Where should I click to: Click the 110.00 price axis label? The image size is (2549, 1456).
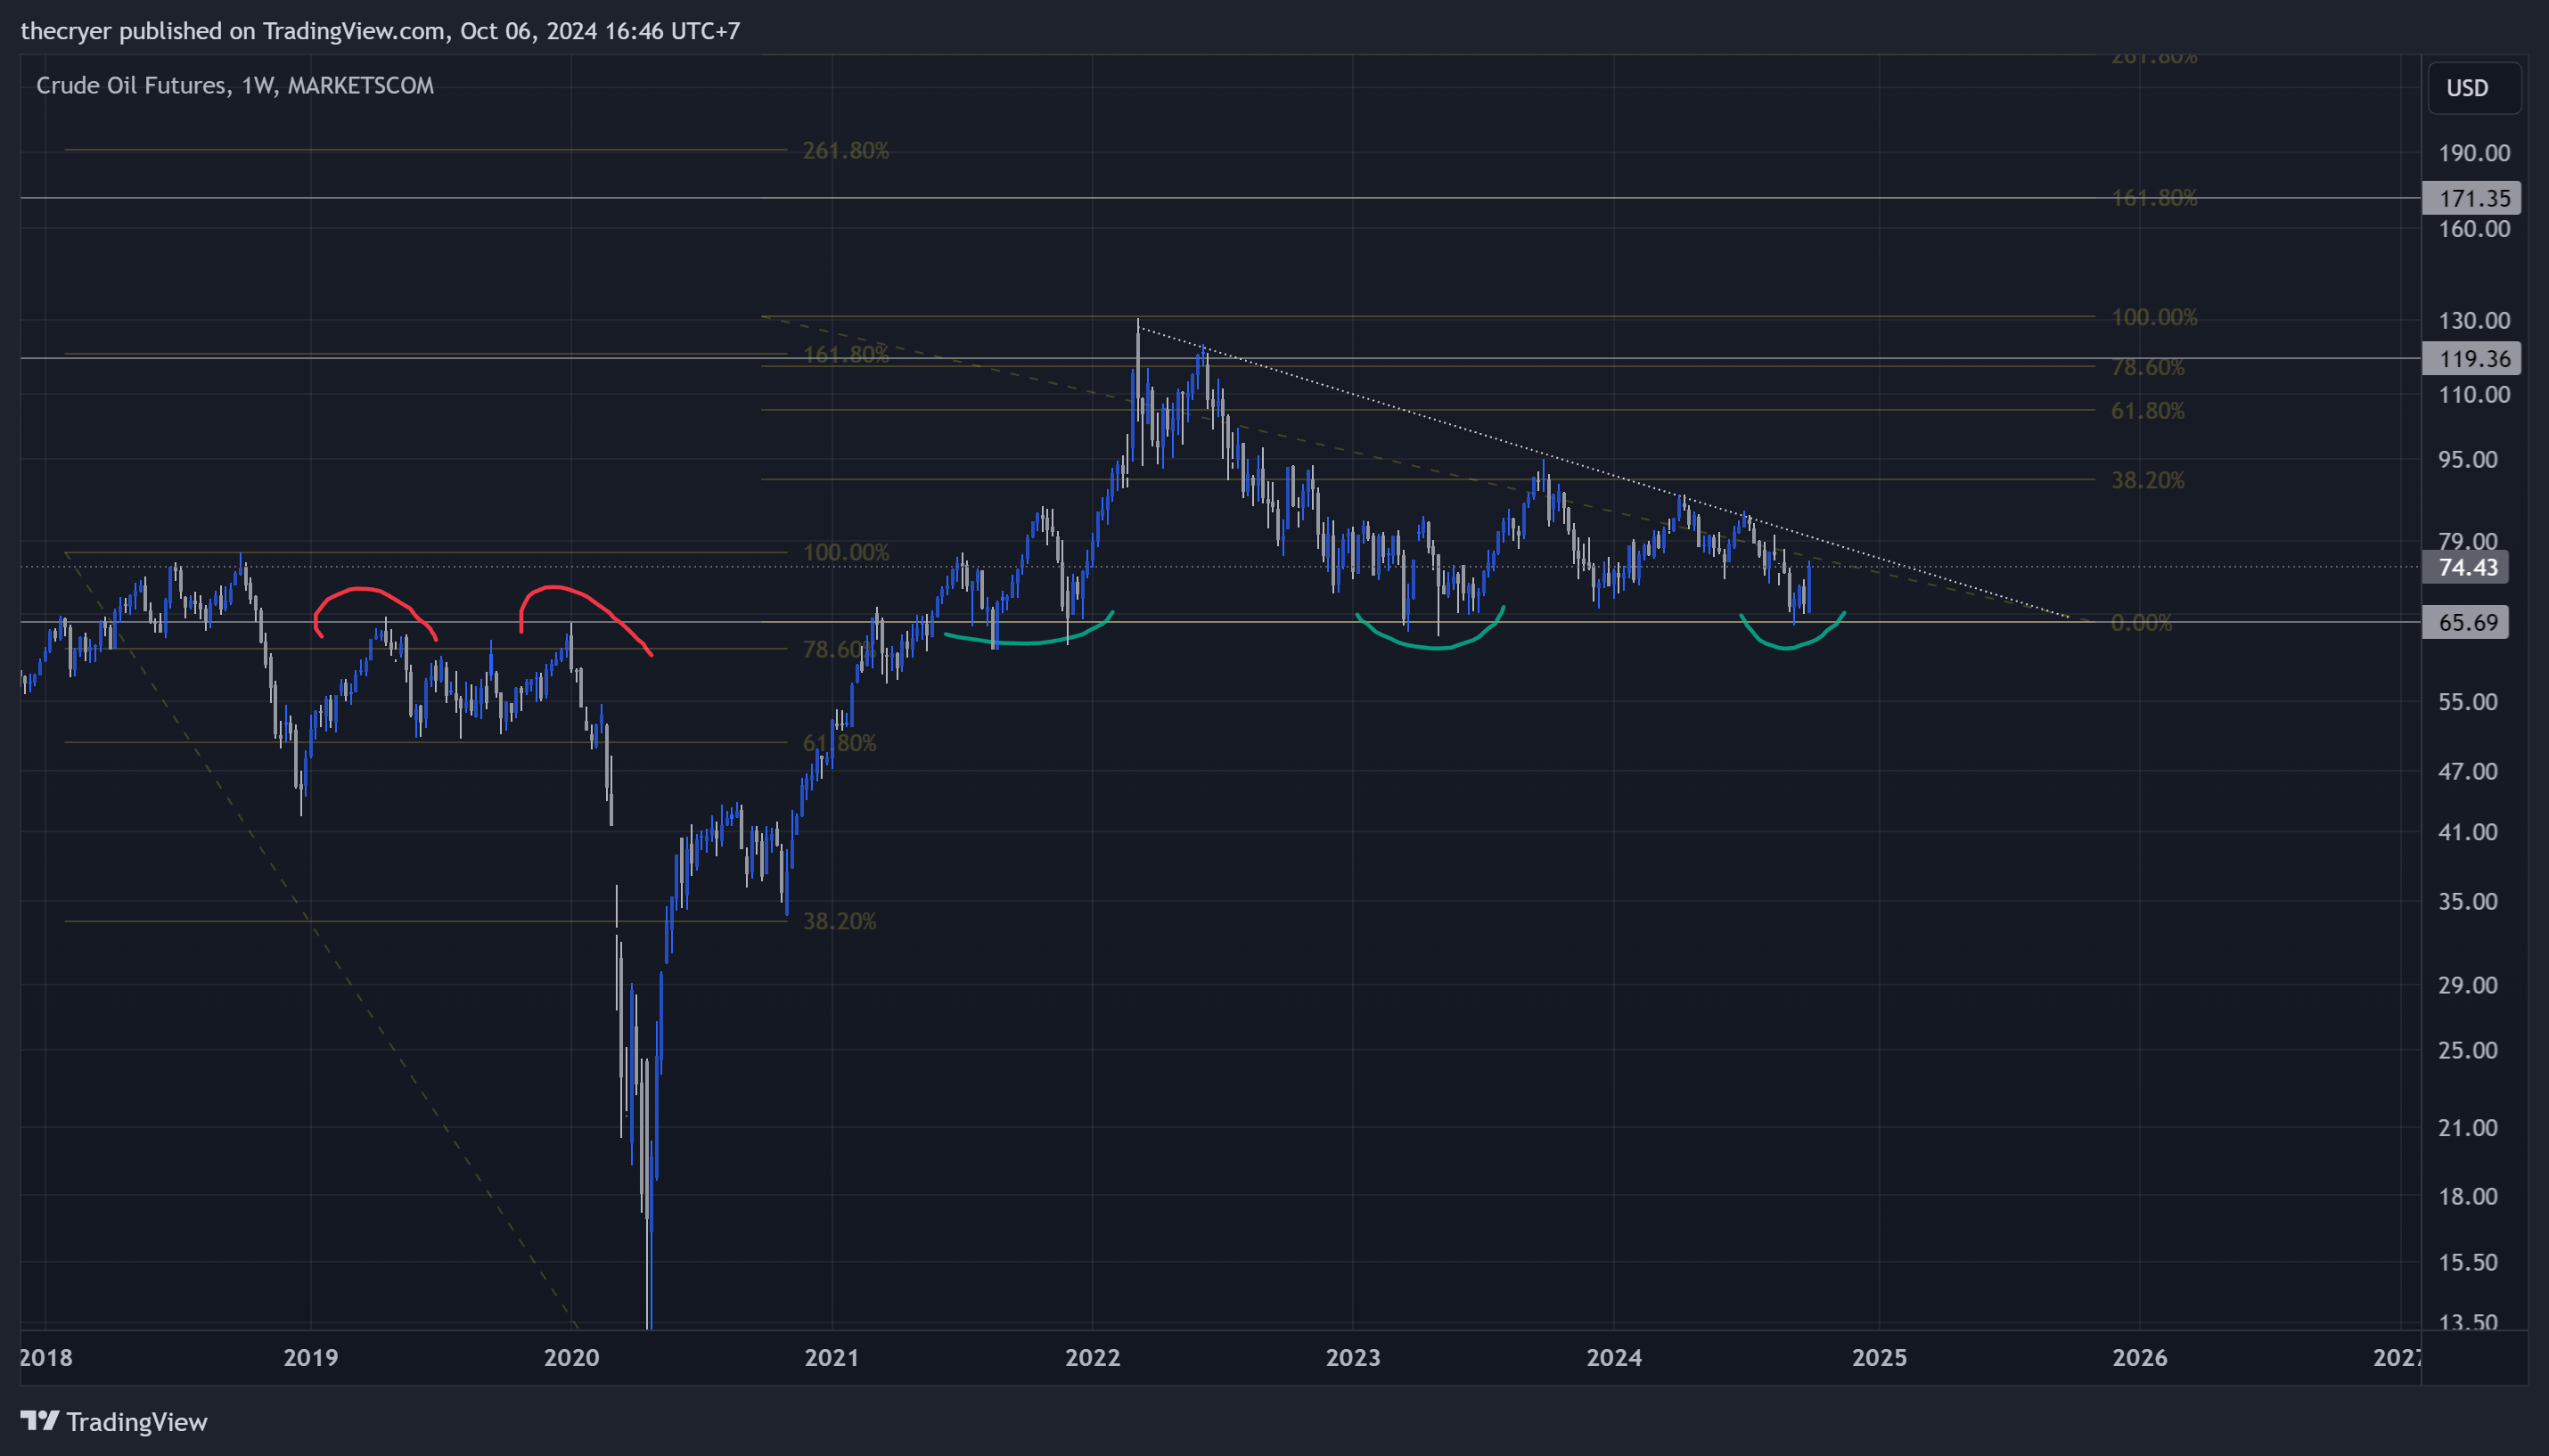point(2474,395)
